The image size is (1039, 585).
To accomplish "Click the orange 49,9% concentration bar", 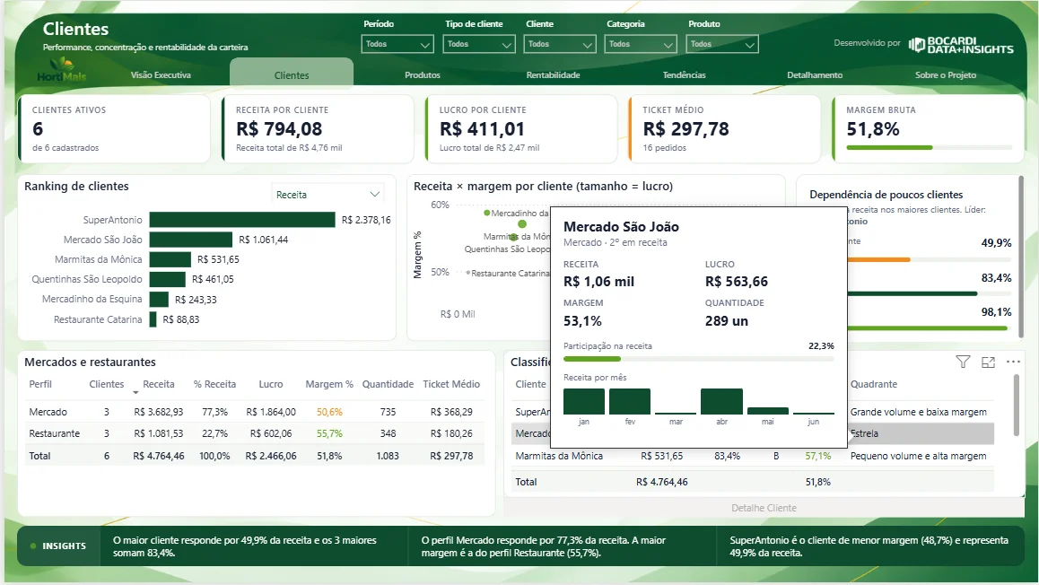I will (878, 259).
